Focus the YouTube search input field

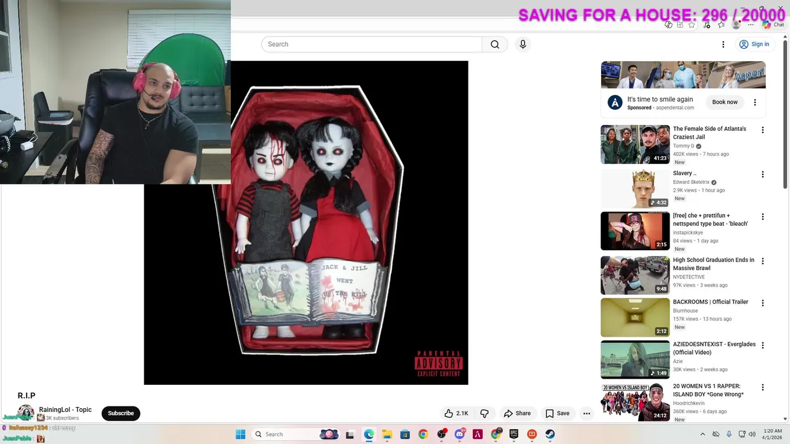(372, 44)
